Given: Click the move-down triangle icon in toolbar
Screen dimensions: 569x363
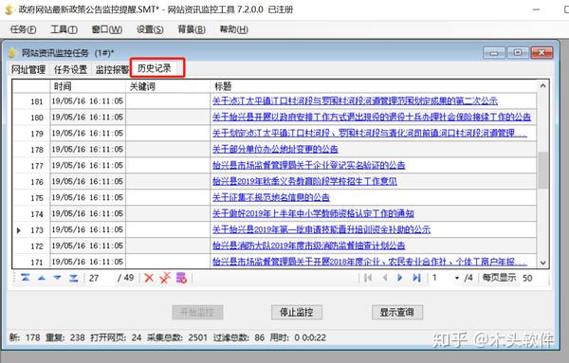Looking at the screenshot, I should (x=57, y=278).
